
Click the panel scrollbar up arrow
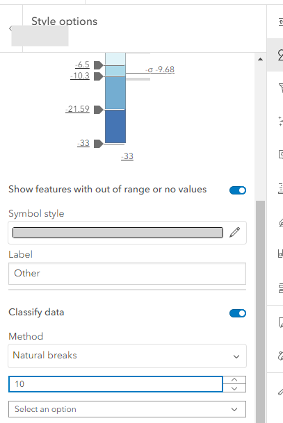[x=260, y=59]
